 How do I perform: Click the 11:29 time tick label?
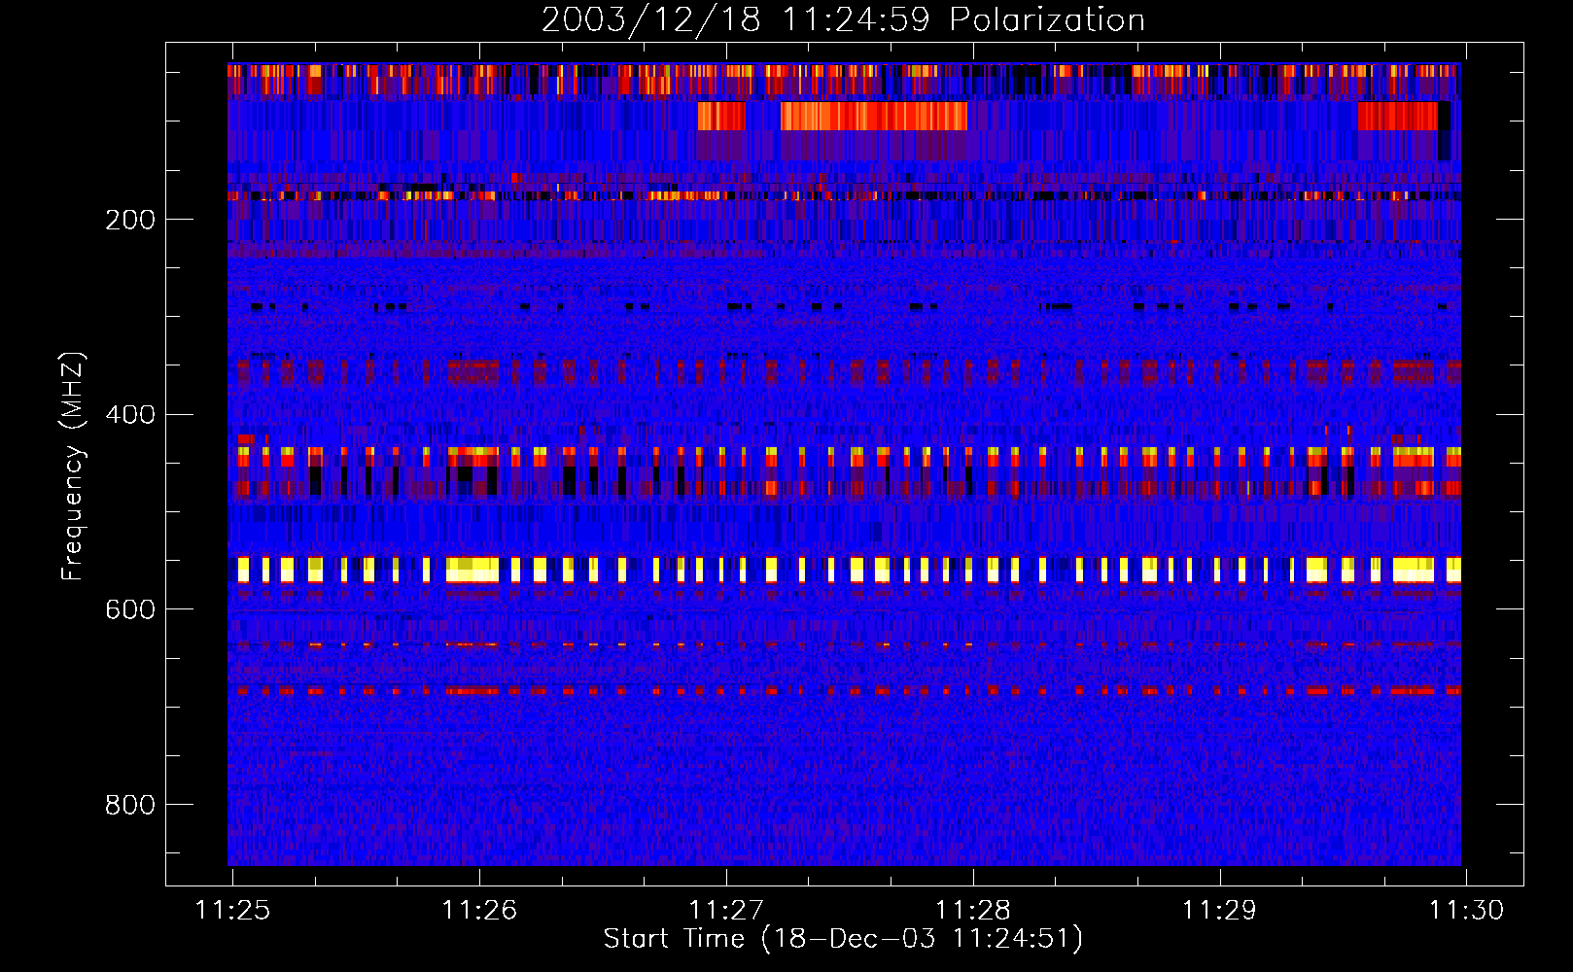[x=1219, y=911]
